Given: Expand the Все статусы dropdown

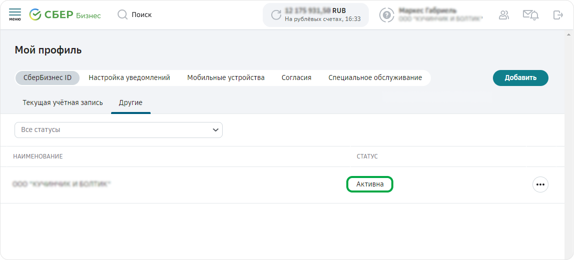Looking at the screenshot, I should point(119,130).
